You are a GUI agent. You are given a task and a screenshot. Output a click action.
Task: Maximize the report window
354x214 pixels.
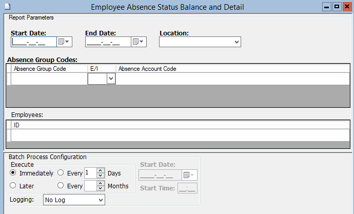point(337,7)
